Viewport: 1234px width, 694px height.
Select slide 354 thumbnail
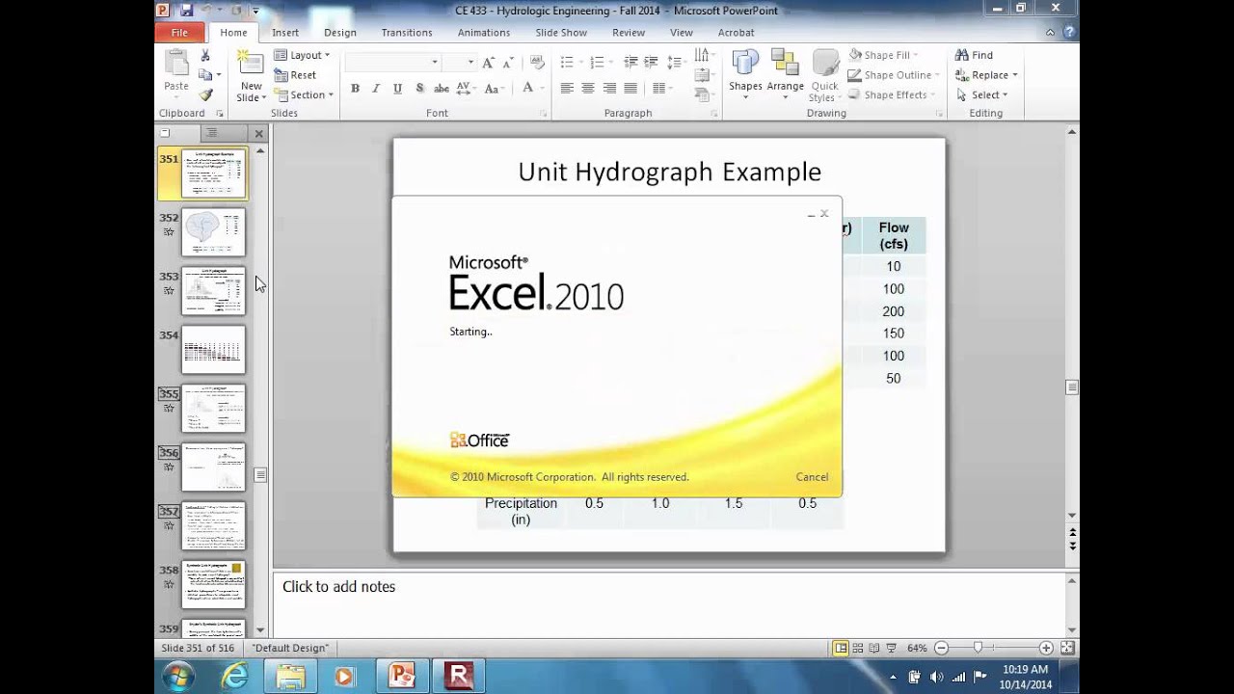[214, 350]
